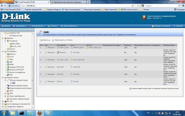The width and height of the screenshot is (185, 116).
Task: Open the GRE interface icon
Action: coord(8,62)
